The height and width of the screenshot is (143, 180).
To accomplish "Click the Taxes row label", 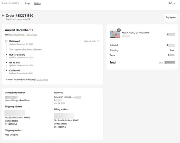I will tap(112, 55).
